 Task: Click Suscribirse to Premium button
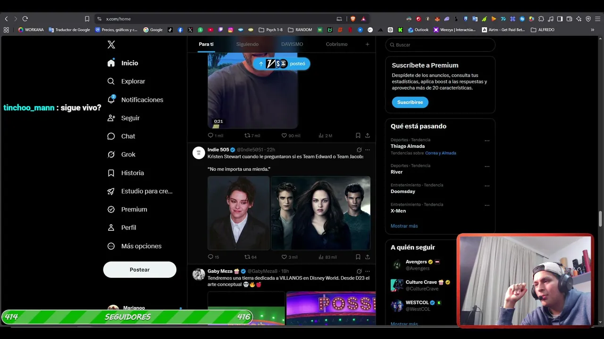tap(410, 102)
